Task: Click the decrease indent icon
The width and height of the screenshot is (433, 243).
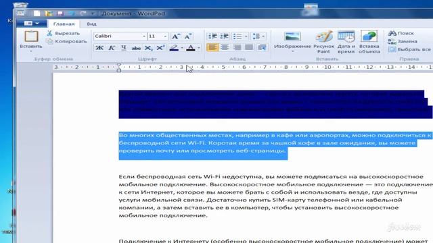Action: (x=212, y=36)
